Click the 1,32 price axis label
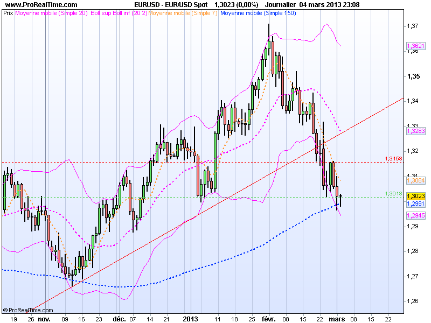This screenshot has width=431, height=323. 413,151
